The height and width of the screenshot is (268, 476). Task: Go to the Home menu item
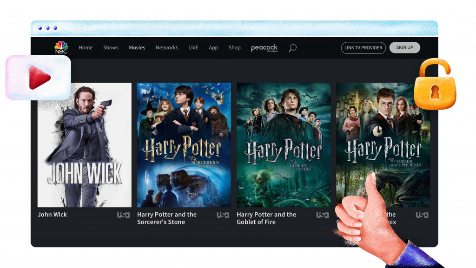tap(86, 47)
